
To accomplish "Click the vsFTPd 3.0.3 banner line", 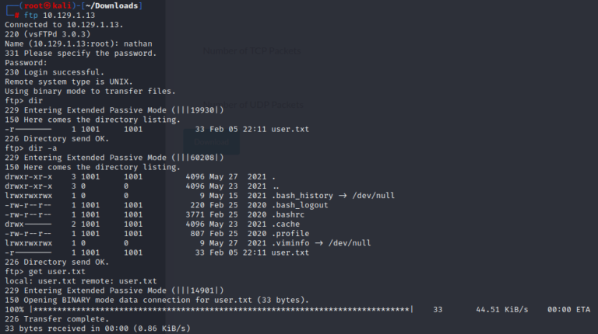I will pyautogui.click(x=48, y=34).
